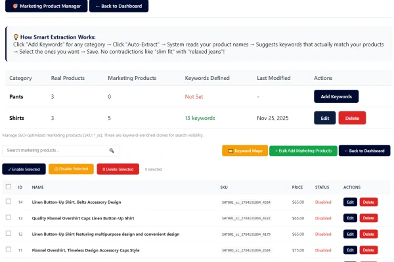This screenshot has width=394, height=262.
Task: Click the SKU of product ID 14
Action: click(246, 202)
